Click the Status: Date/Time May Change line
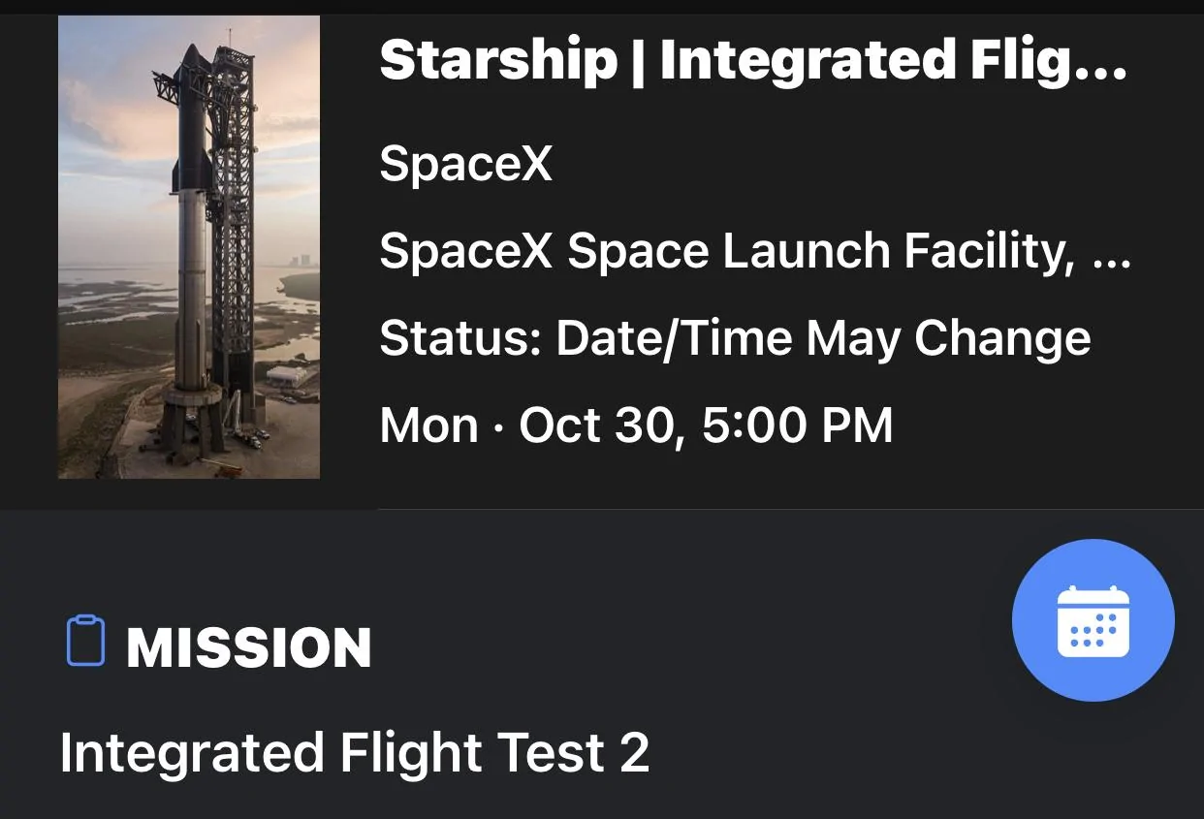The image size is (1204, 819). click(x=735, y=339)
